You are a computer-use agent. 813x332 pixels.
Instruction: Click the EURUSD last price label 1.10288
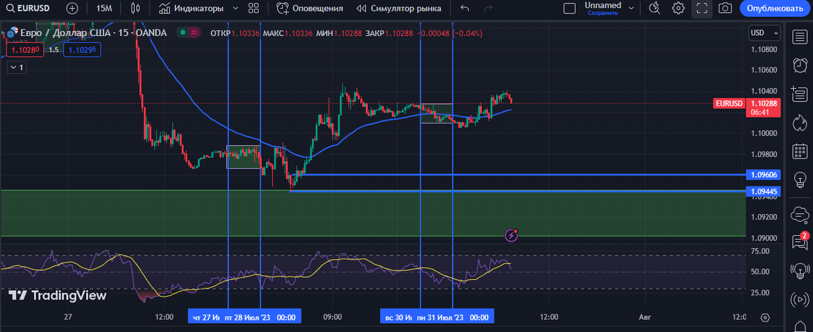765,103
